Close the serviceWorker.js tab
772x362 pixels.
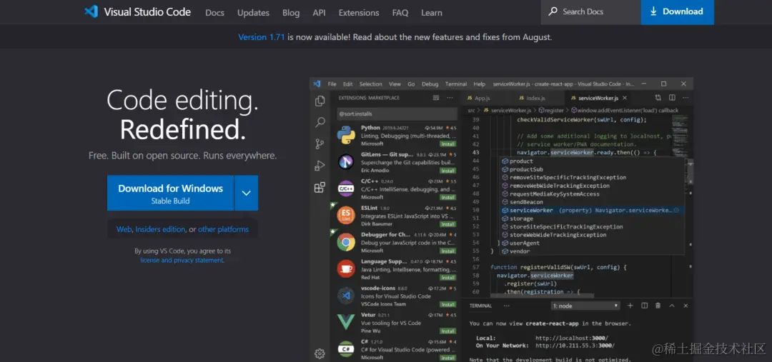625,98
